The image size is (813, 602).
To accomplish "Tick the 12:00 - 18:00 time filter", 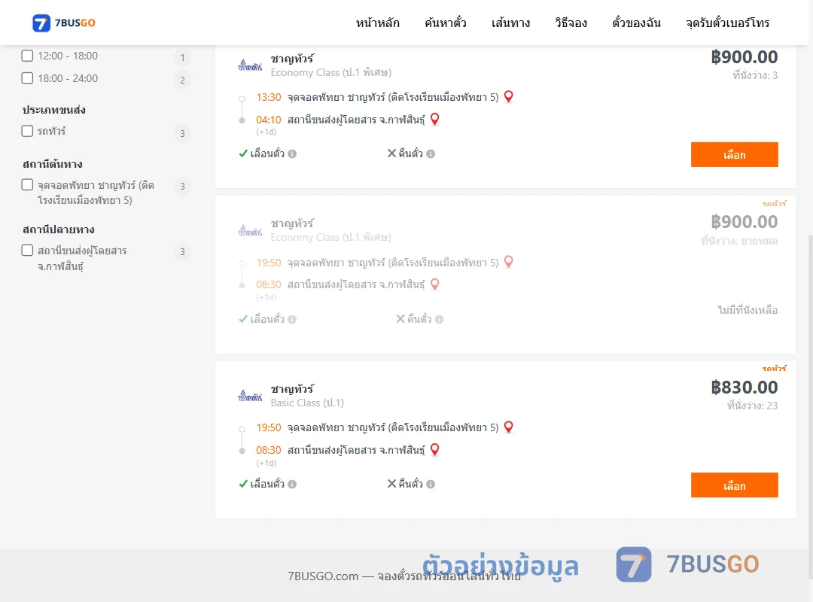I will tap(28, 56).
